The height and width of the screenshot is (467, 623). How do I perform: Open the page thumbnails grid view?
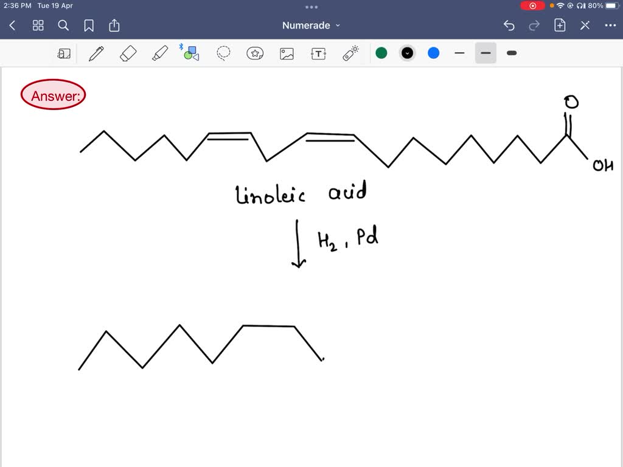coord(38,26)
